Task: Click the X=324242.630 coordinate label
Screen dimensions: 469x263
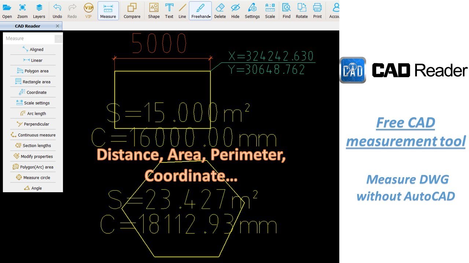Action: point(271,56)
